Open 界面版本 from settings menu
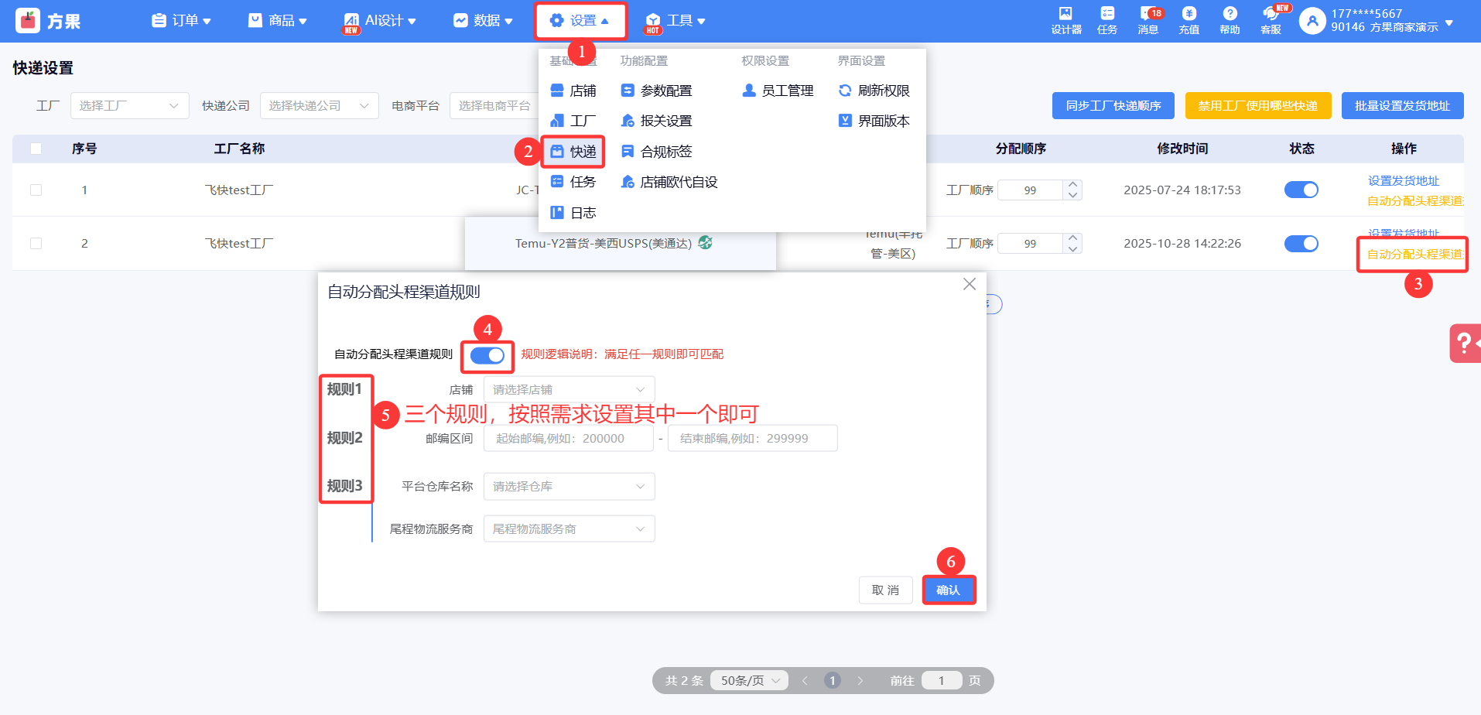 point(874,121)
